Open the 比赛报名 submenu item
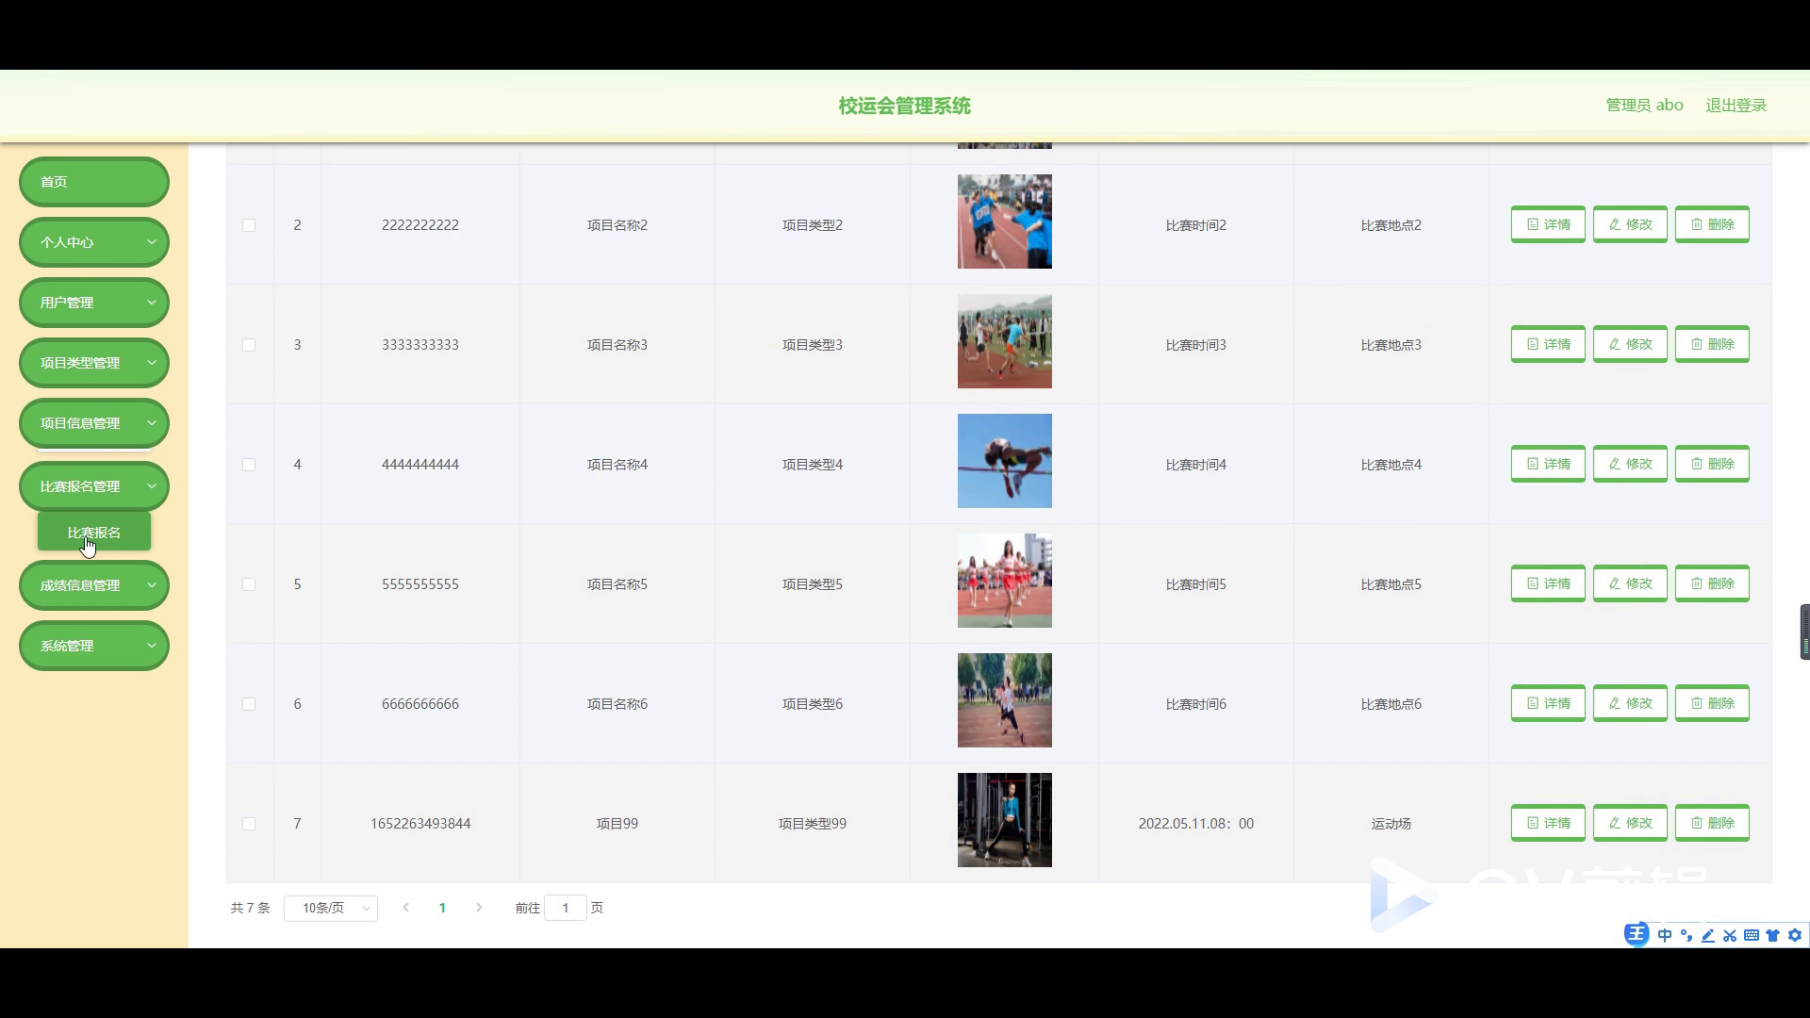 tap(94, 533)
